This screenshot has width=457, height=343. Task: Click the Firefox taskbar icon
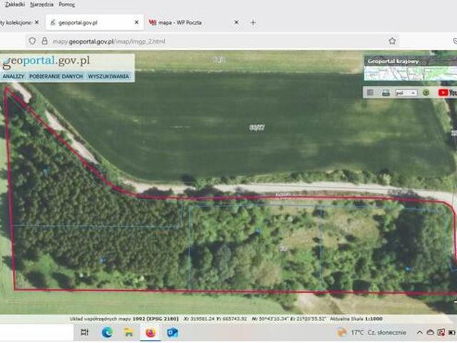(151, 332)
